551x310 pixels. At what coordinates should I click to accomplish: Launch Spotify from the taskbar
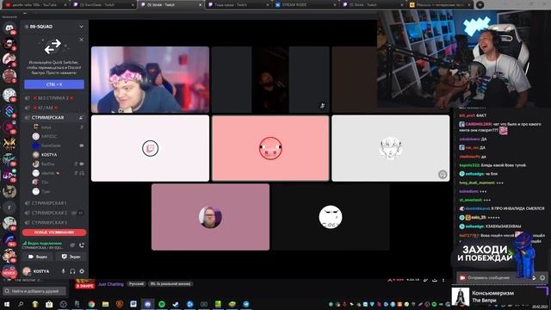(x=162, y=304)
